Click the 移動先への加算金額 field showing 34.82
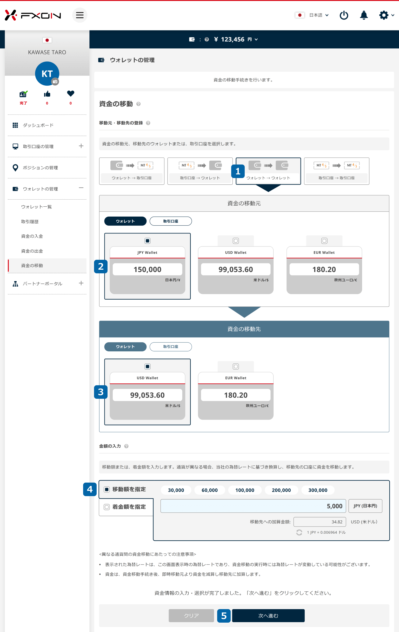The height and width of the screenshot is (632, 399). tap(320, 522)
